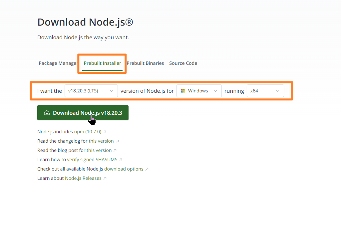This screenshot has height=244, width=341.
Task: Click the Windows logo icon in dropdown
Action: pyautogui.click(x=183, y=91)
